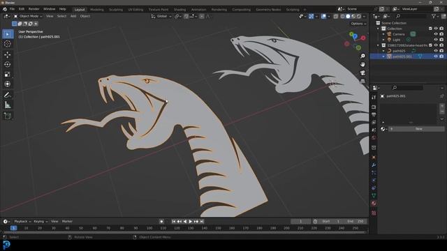The image size is (447, 251).
Task: Switch perspective/orthographic grid icon
Action: click(x=362, y=82)
